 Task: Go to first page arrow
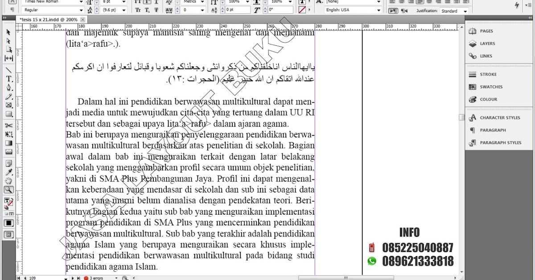19,278
